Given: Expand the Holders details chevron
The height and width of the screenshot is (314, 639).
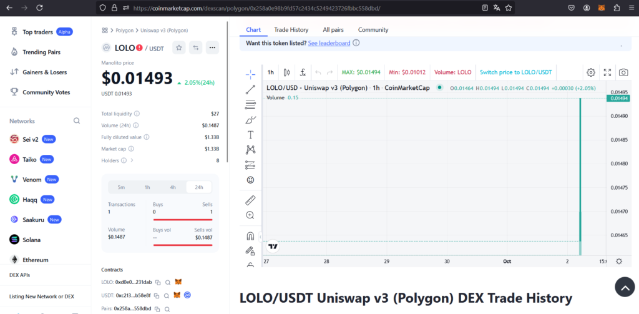Looking at the screenshot, I should [132, 160].
